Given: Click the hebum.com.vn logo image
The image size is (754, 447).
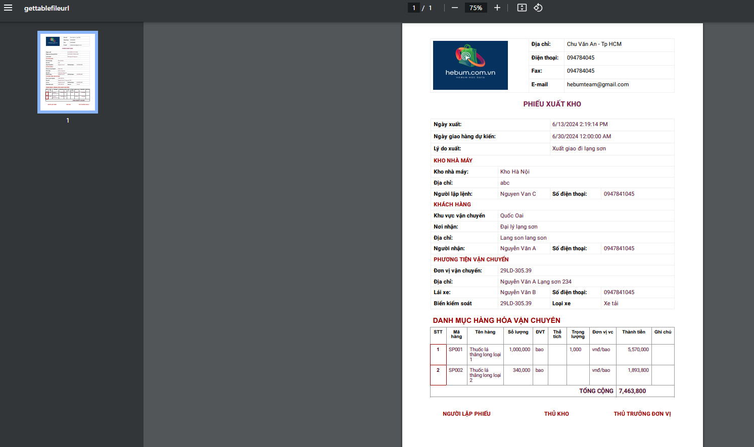Looking at the screenshot, I should click(x=470, y=65).
